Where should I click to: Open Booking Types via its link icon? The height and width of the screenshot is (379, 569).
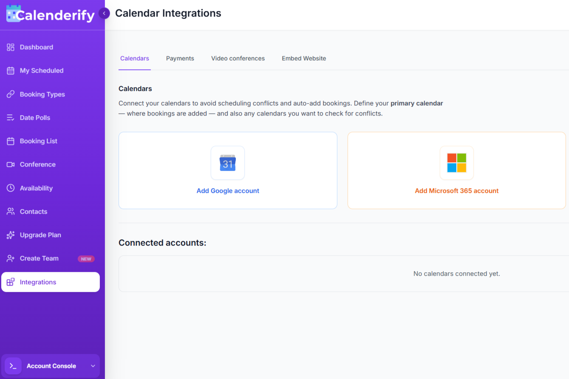tap(9, 94)
